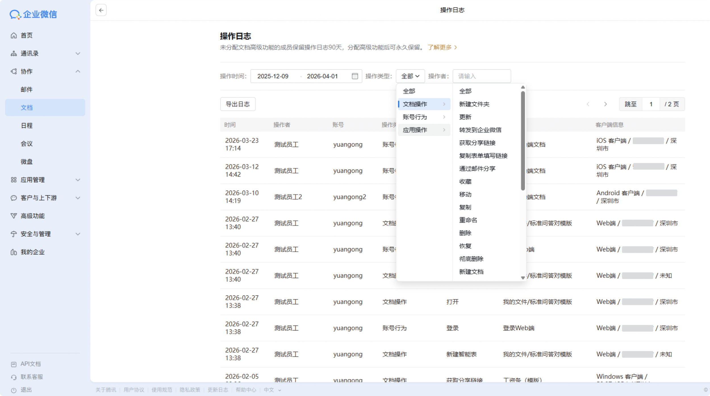The image size is (710, 396).
Task: Click the headset icon beside 联系客服
Action: pyautogui.click(x=14, y=377)
